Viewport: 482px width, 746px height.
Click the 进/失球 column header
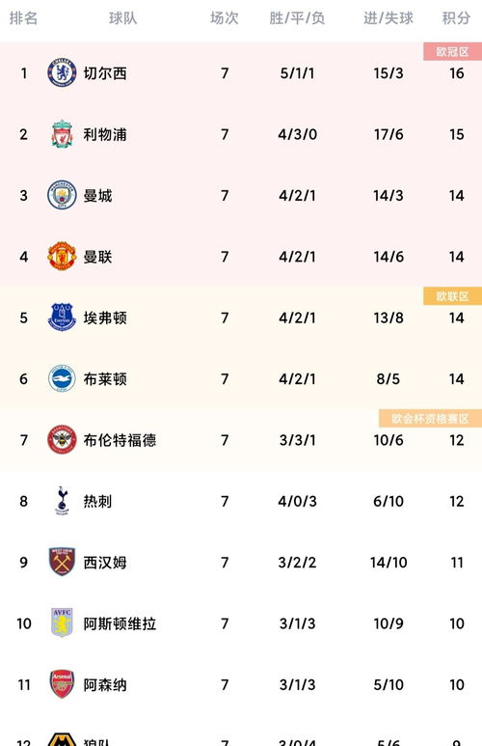tap(388, 18)
